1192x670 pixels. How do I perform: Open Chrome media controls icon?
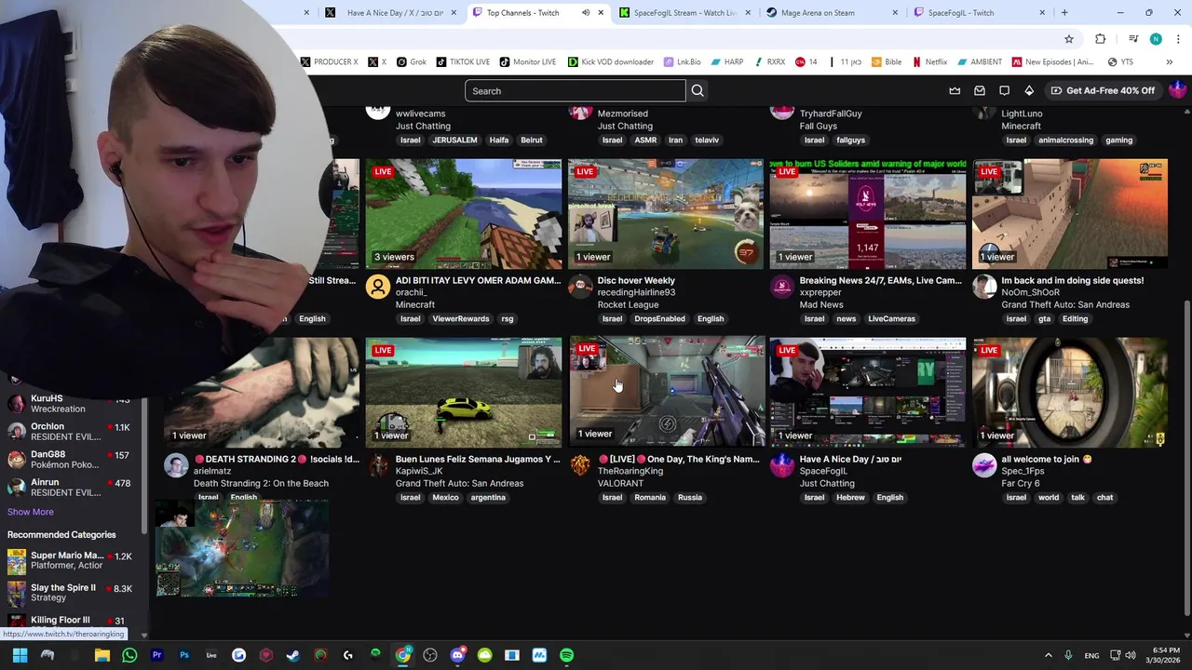[1133, 39]
